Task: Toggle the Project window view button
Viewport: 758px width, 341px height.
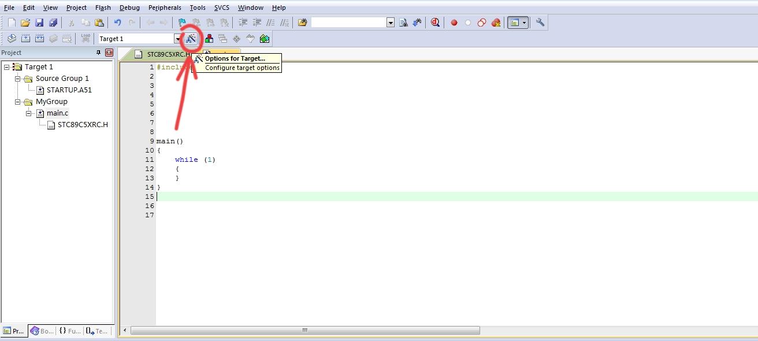Action: point(514,23)
